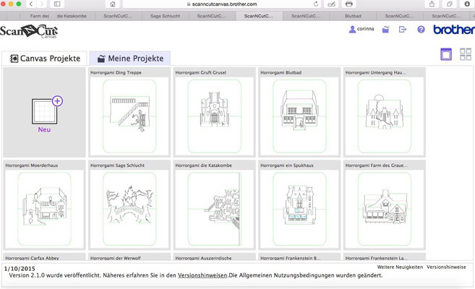Follow the underlined Versionshinweisen link
The image size is (475, 289).
[202, 275]
